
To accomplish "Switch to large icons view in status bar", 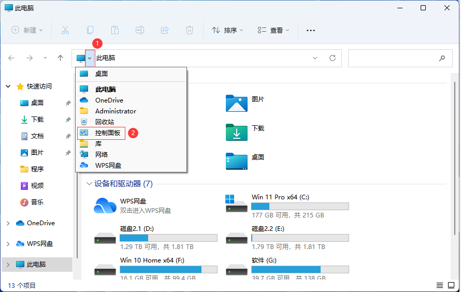I will pos(451,285).
